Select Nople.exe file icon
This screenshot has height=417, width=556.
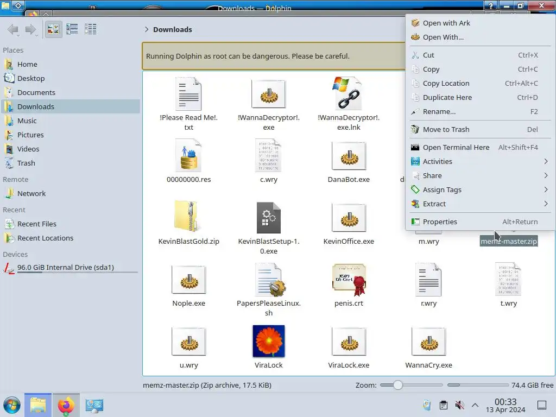tap(188, 280)
